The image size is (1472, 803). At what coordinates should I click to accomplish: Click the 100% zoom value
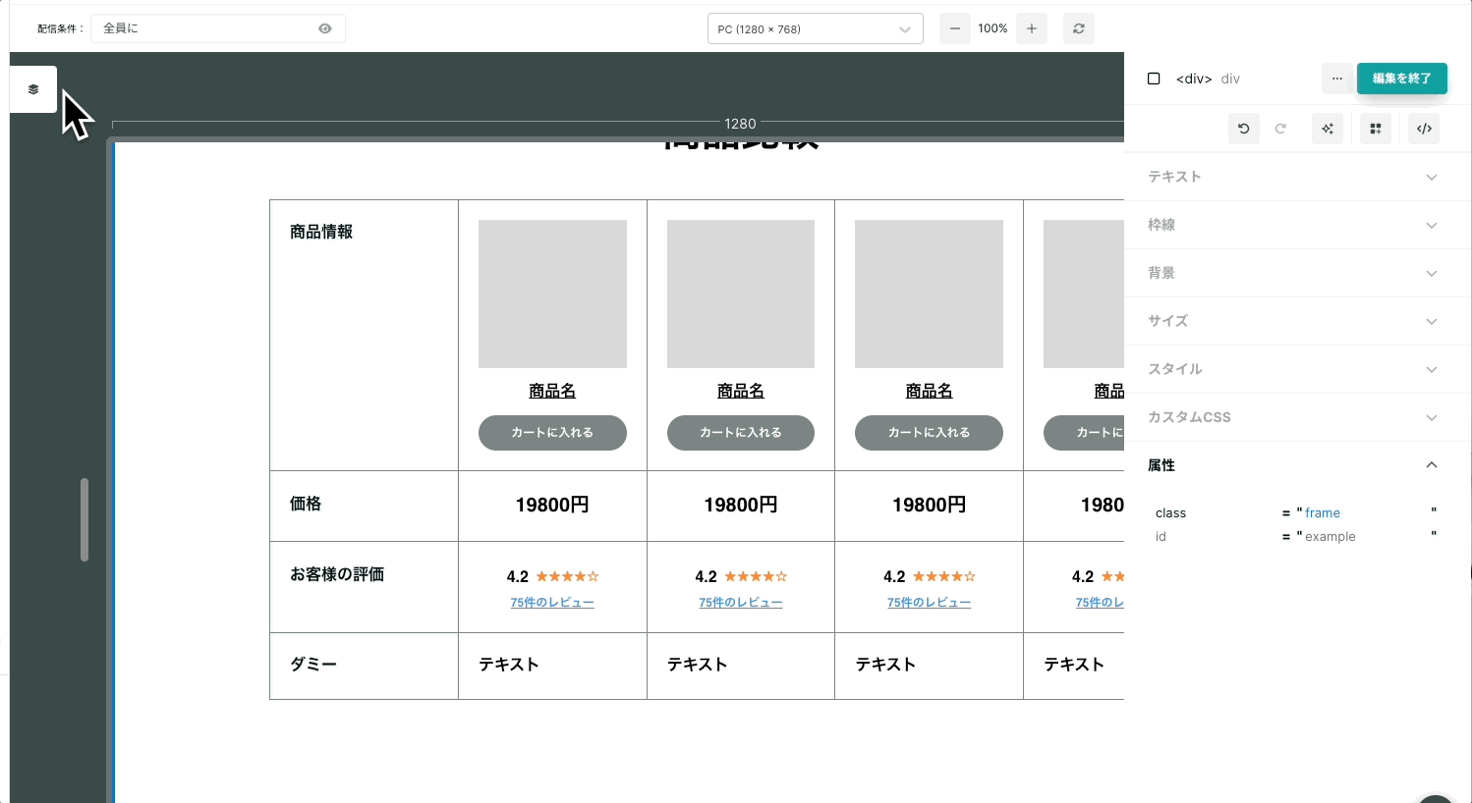click(992, 28)
